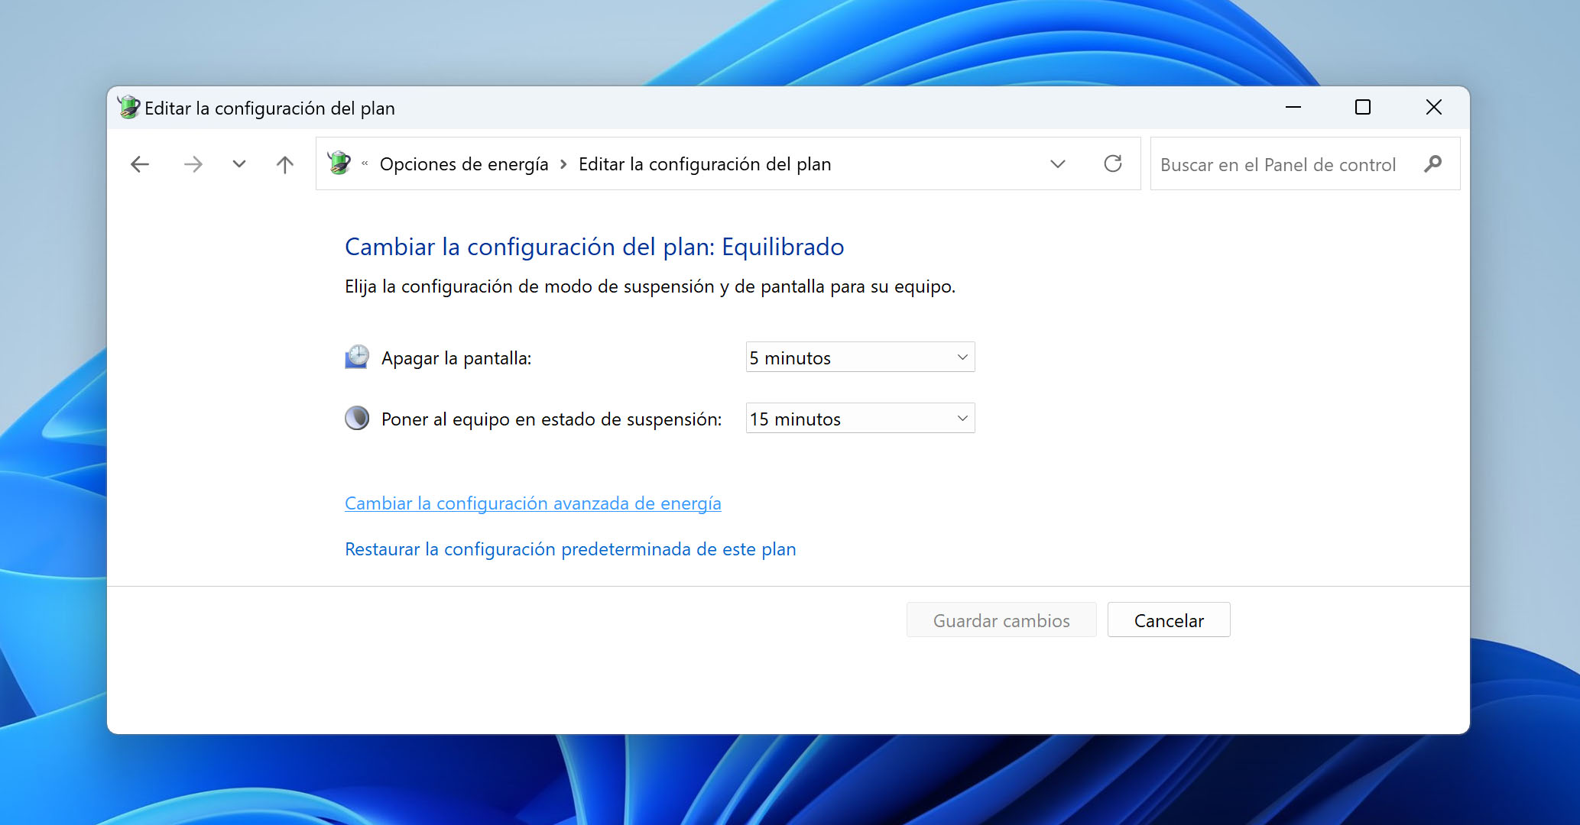Open address bar history dropdown

tap(1058, 164)
